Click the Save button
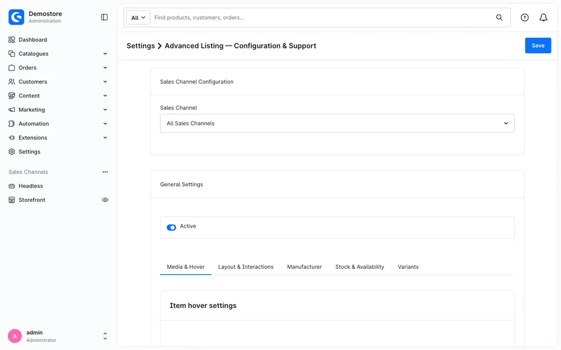Screen dimensions: 561x350 [538, 45]
